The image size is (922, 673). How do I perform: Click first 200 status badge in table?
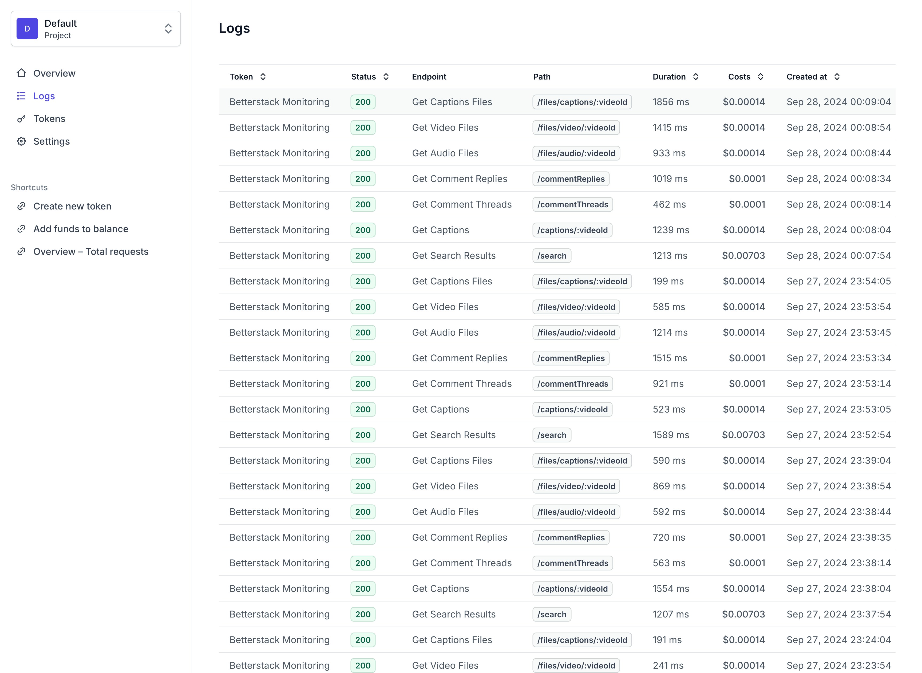click(x=363, y=102)
